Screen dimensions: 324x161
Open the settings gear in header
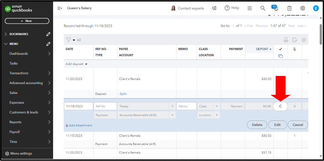tap(303, 8)
